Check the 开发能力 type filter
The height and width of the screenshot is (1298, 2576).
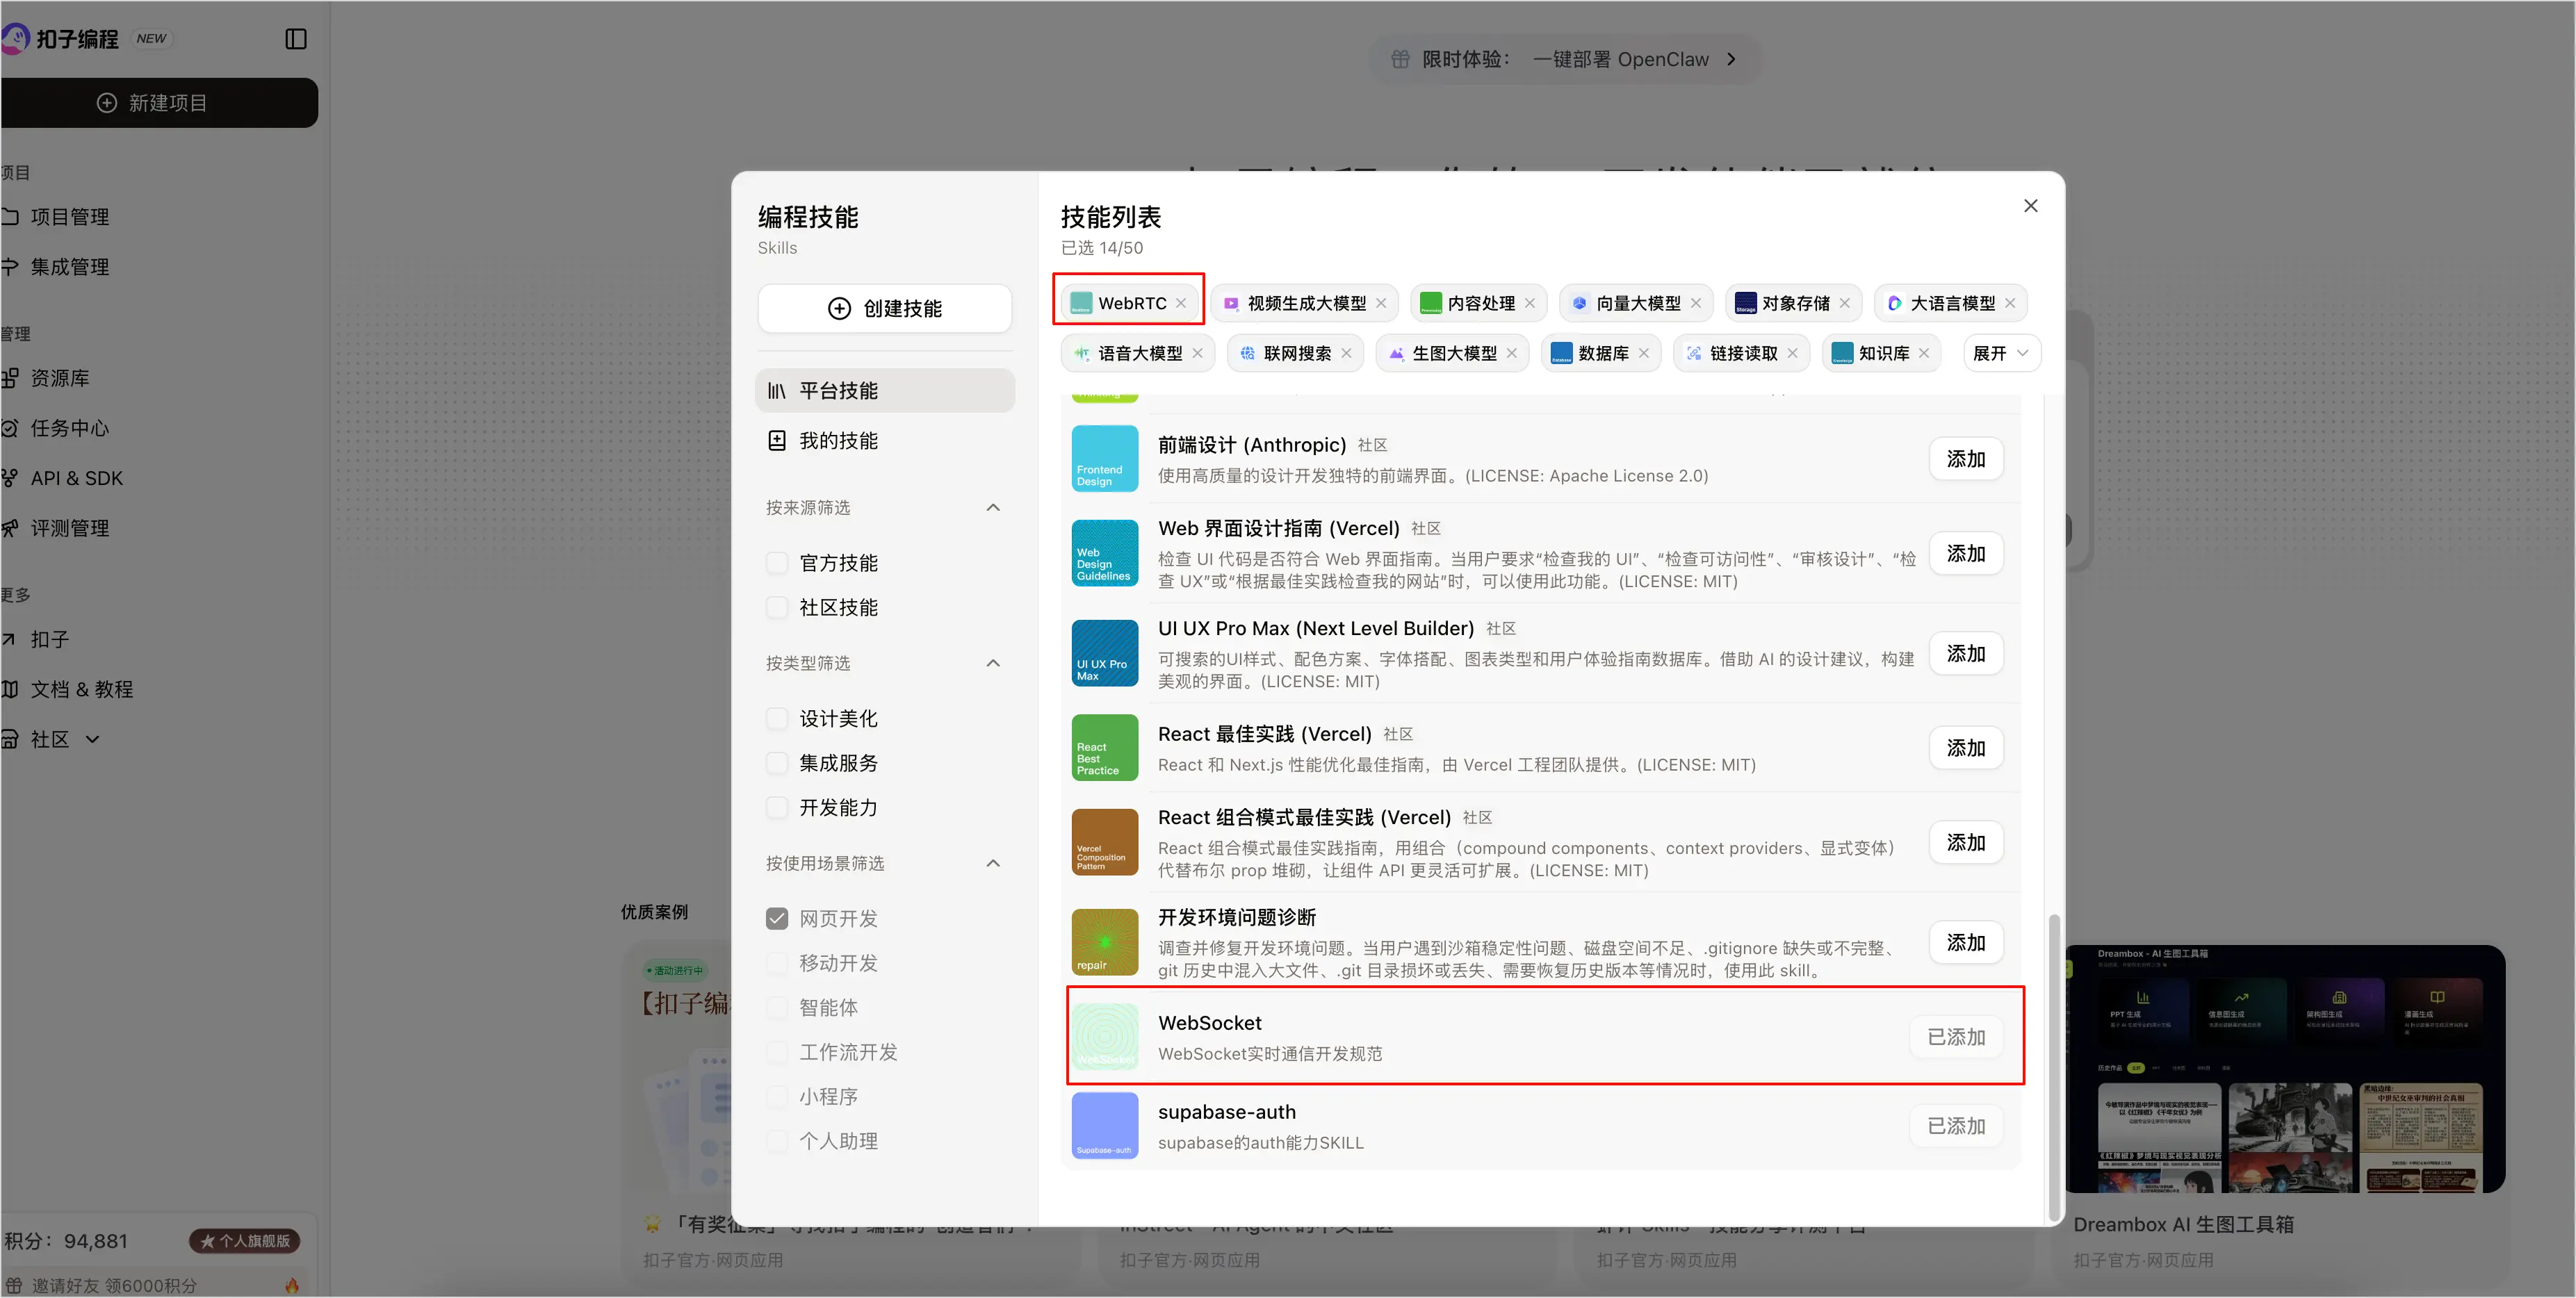777,807
